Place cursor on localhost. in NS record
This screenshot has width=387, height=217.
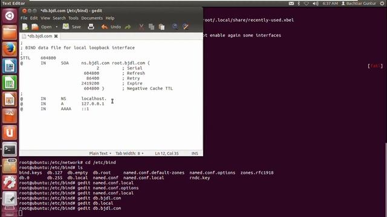pyautogui.click(x=94, y=98)
